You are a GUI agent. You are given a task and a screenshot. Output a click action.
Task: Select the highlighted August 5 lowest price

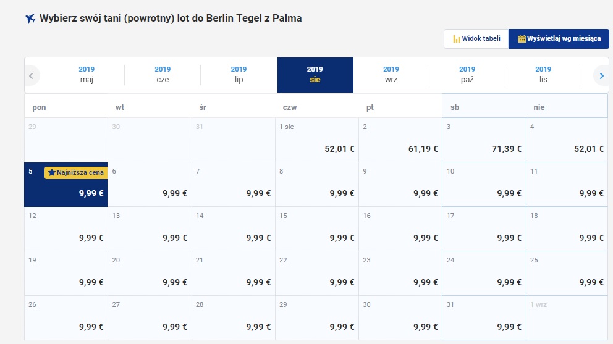pyautogui.click(x=66, y=185)
